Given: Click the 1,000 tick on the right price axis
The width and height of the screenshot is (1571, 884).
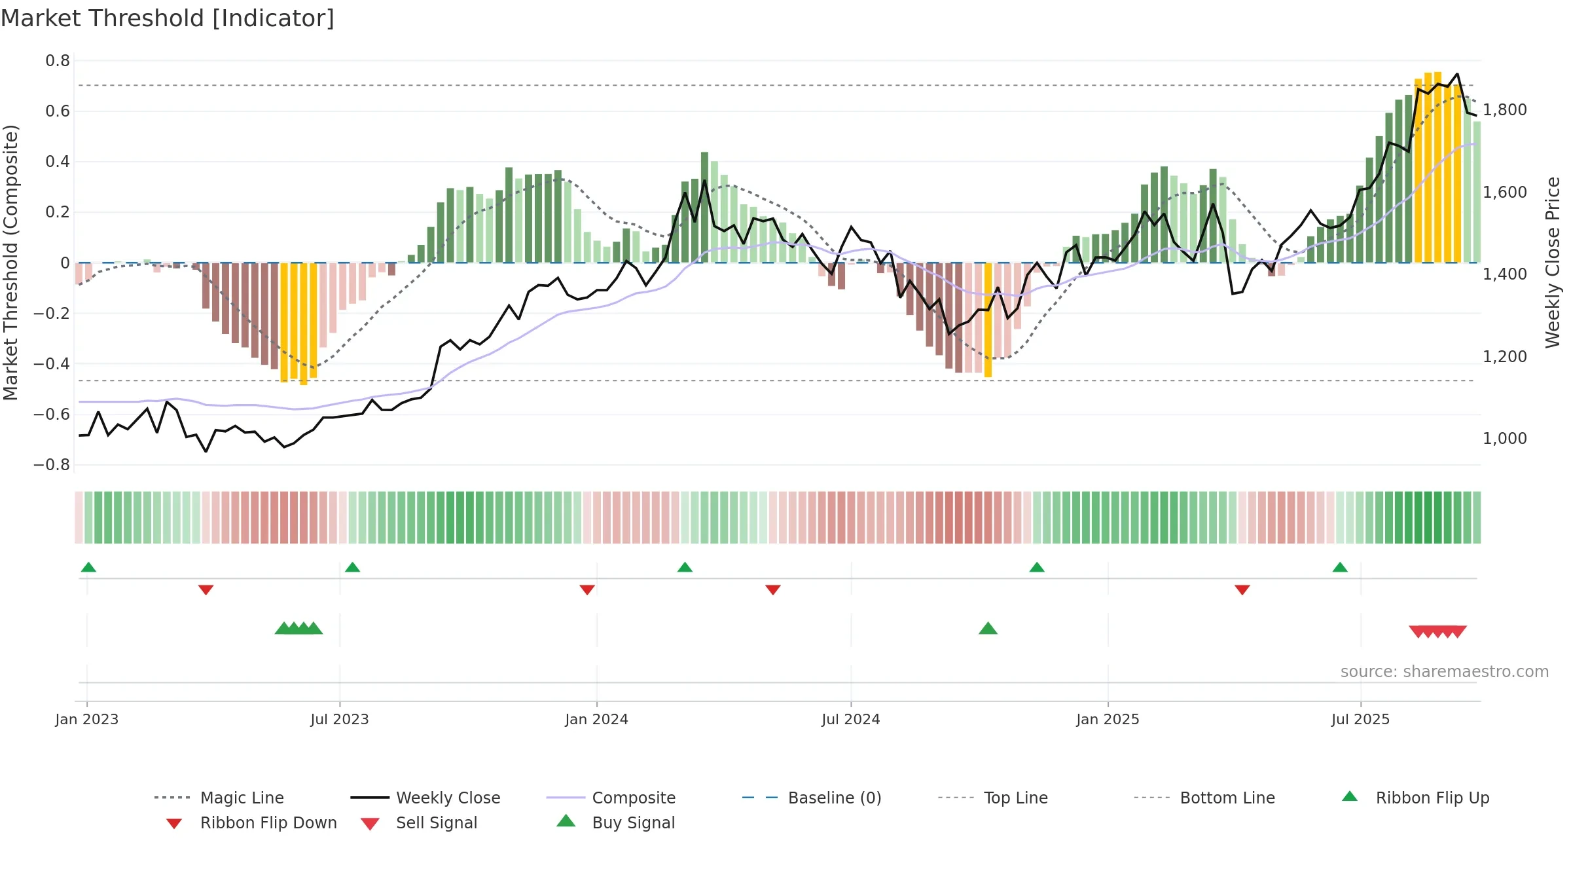Looking at the screenshot, I should tap(1505, 438).
